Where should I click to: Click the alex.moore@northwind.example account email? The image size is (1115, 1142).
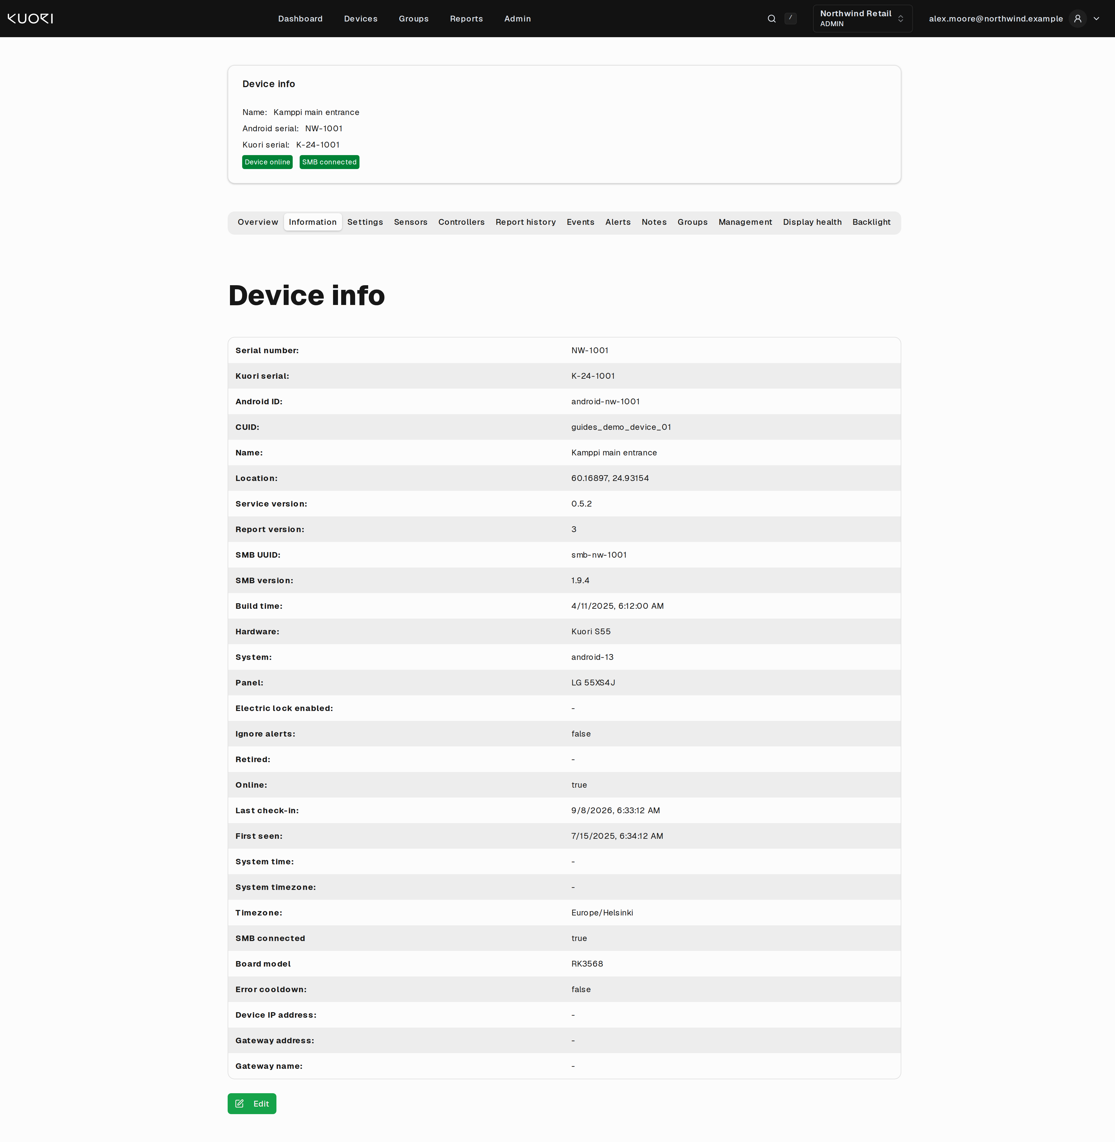pyautogui.click(x=996, y=19)
